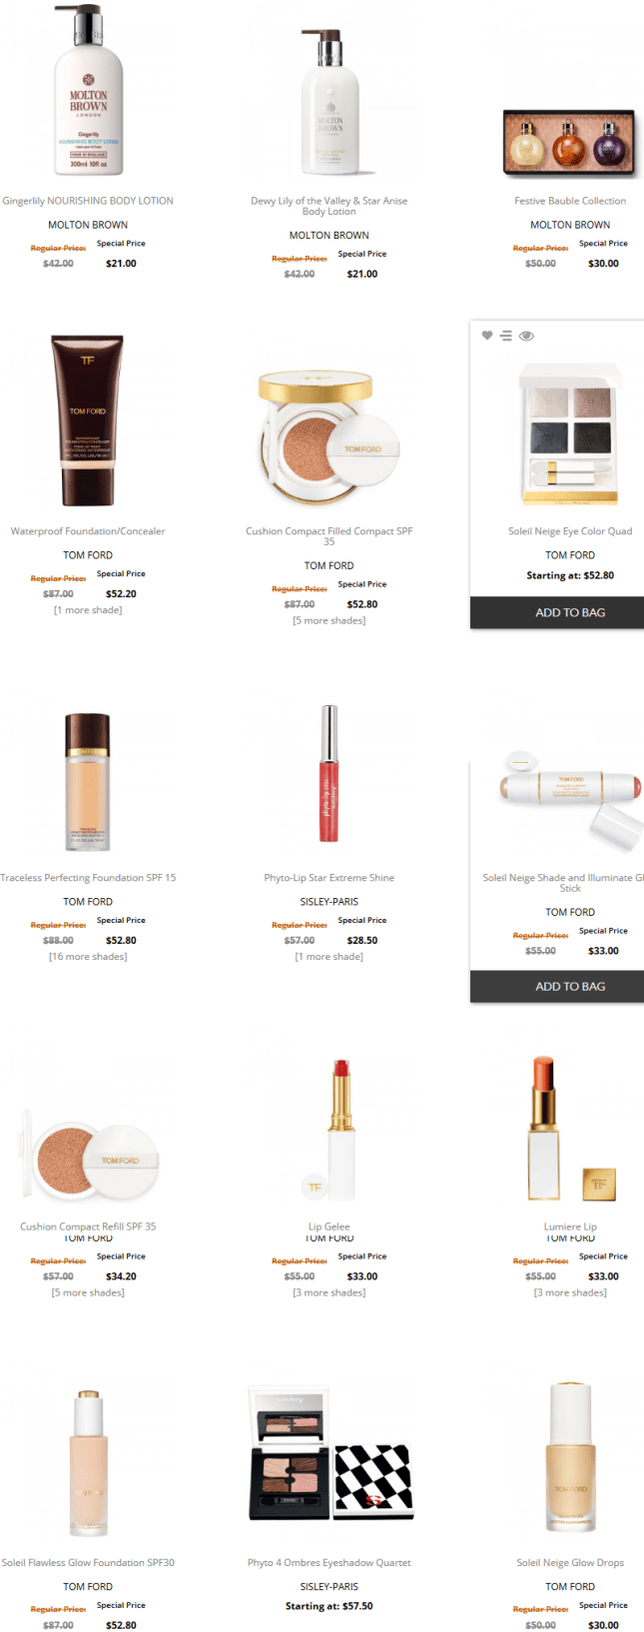Viewport: 644px width, 1632px height.
Task: Click Dewy Lily of the Valley lotion image
Action: click(x=329, y=102)
